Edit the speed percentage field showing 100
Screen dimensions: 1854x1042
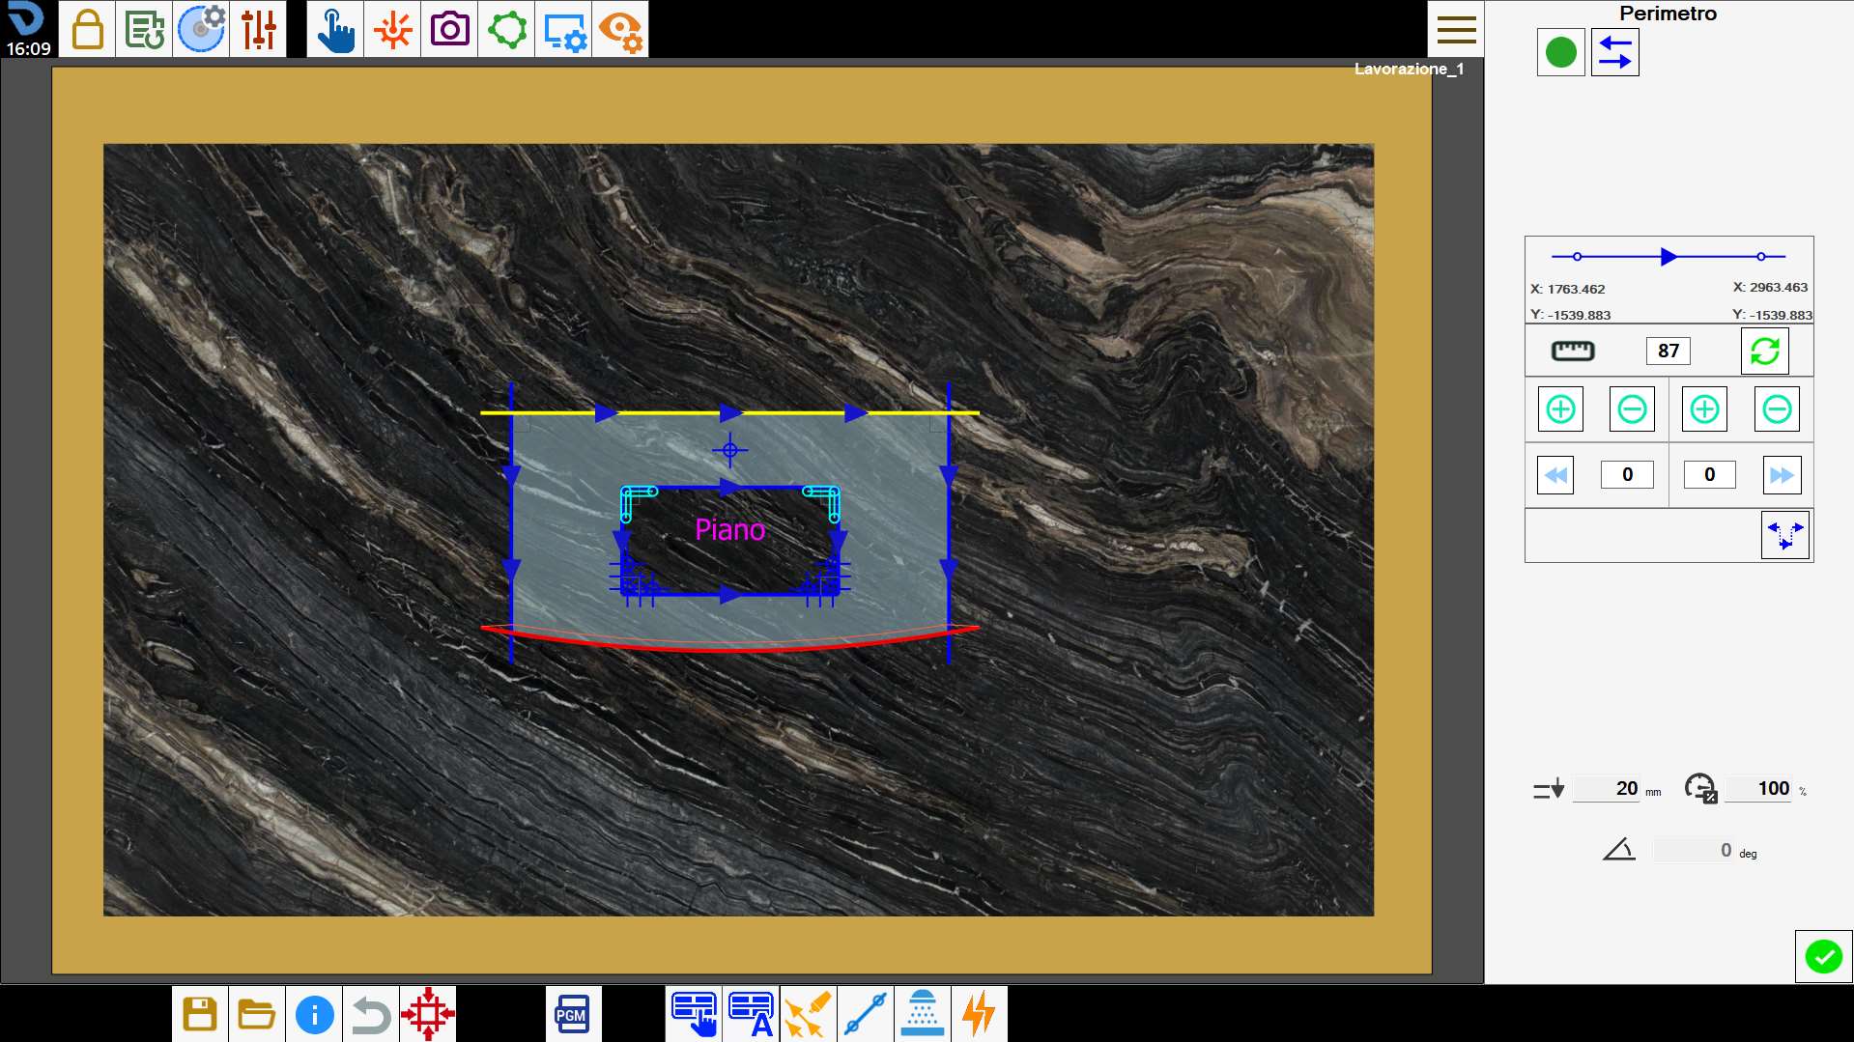[x=1759, y=789]
